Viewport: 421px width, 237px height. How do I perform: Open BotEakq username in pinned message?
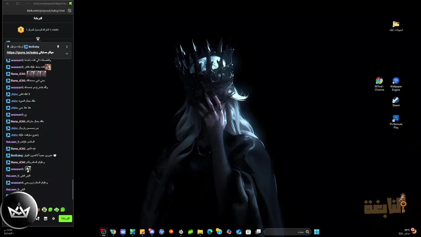[x=34, y=47]
